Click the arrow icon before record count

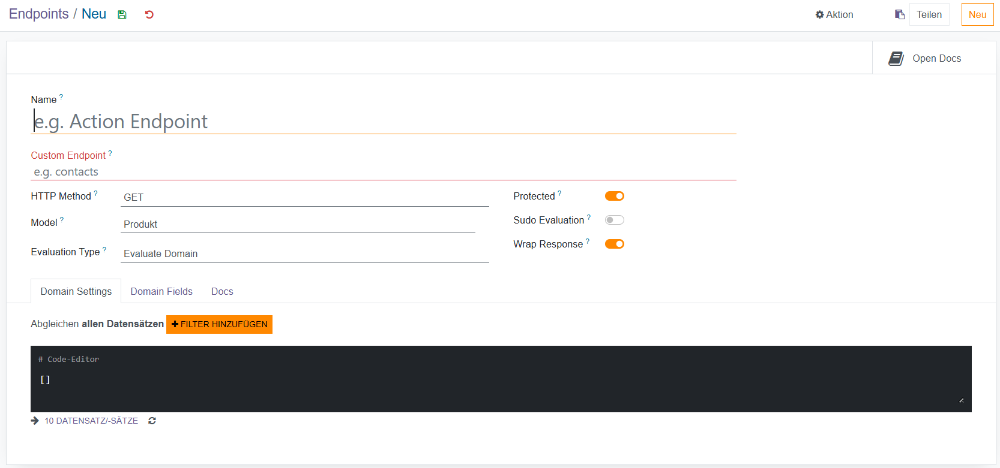tap(35, 421)
